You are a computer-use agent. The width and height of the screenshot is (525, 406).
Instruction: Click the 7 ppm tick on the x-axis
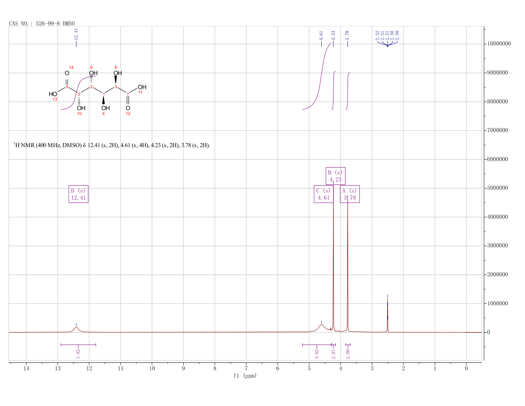pyautogui.click(x=246, y=368)
